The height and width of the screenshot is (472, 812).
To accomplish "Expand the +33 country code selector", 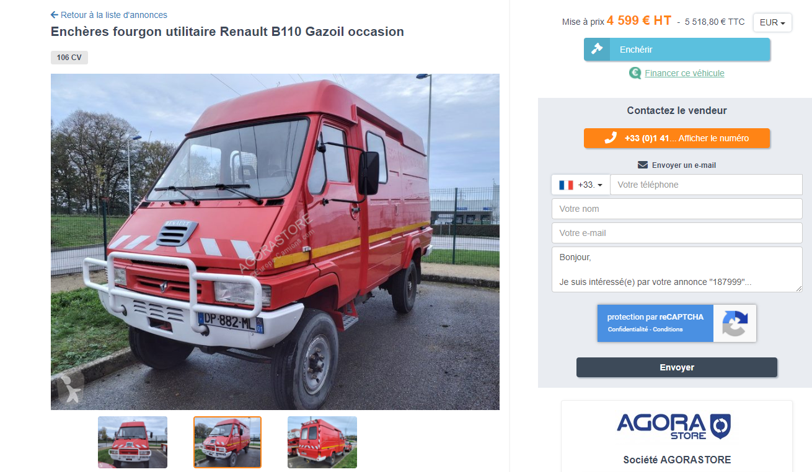I will (x=581, y=185).
